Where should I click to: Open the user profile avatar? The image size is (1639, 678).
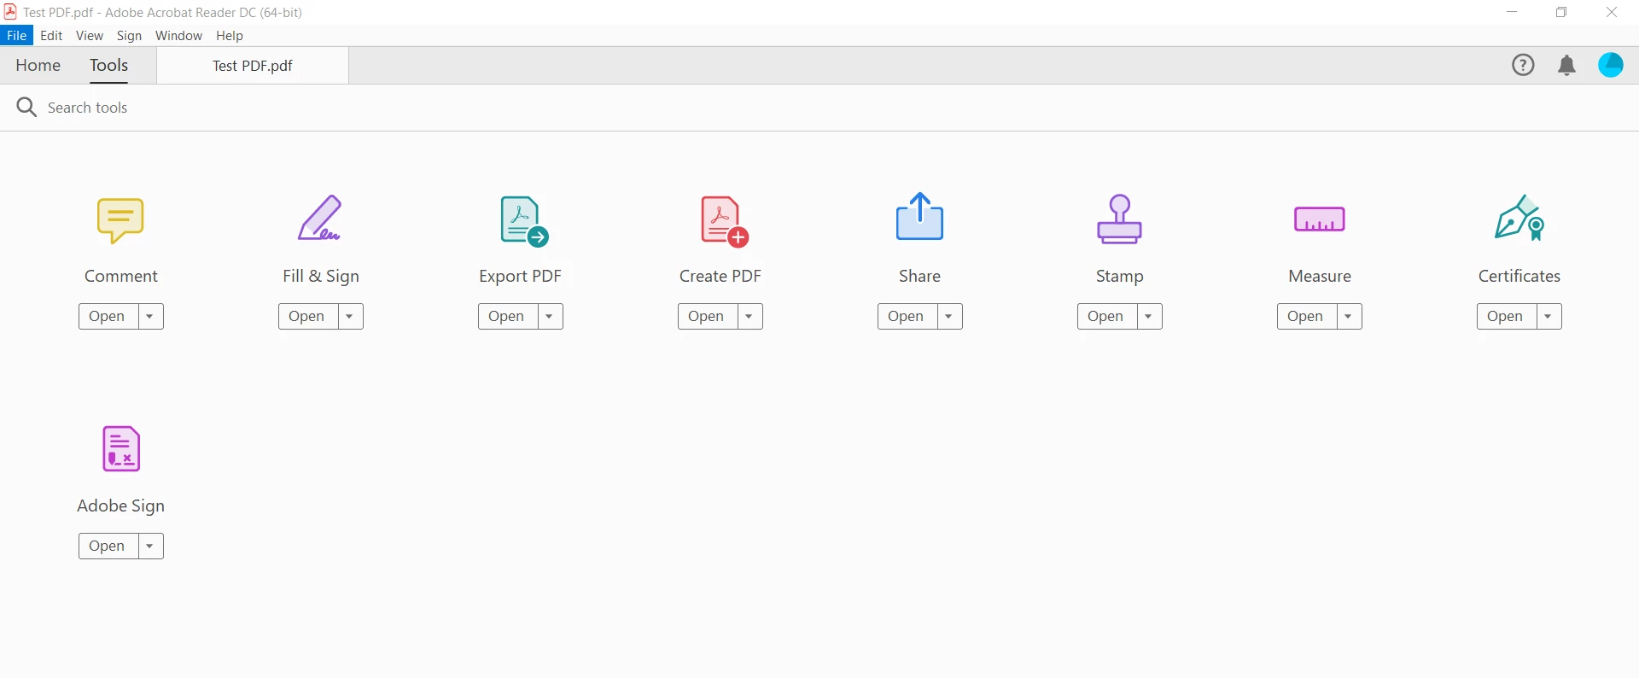coord(1611,65)
